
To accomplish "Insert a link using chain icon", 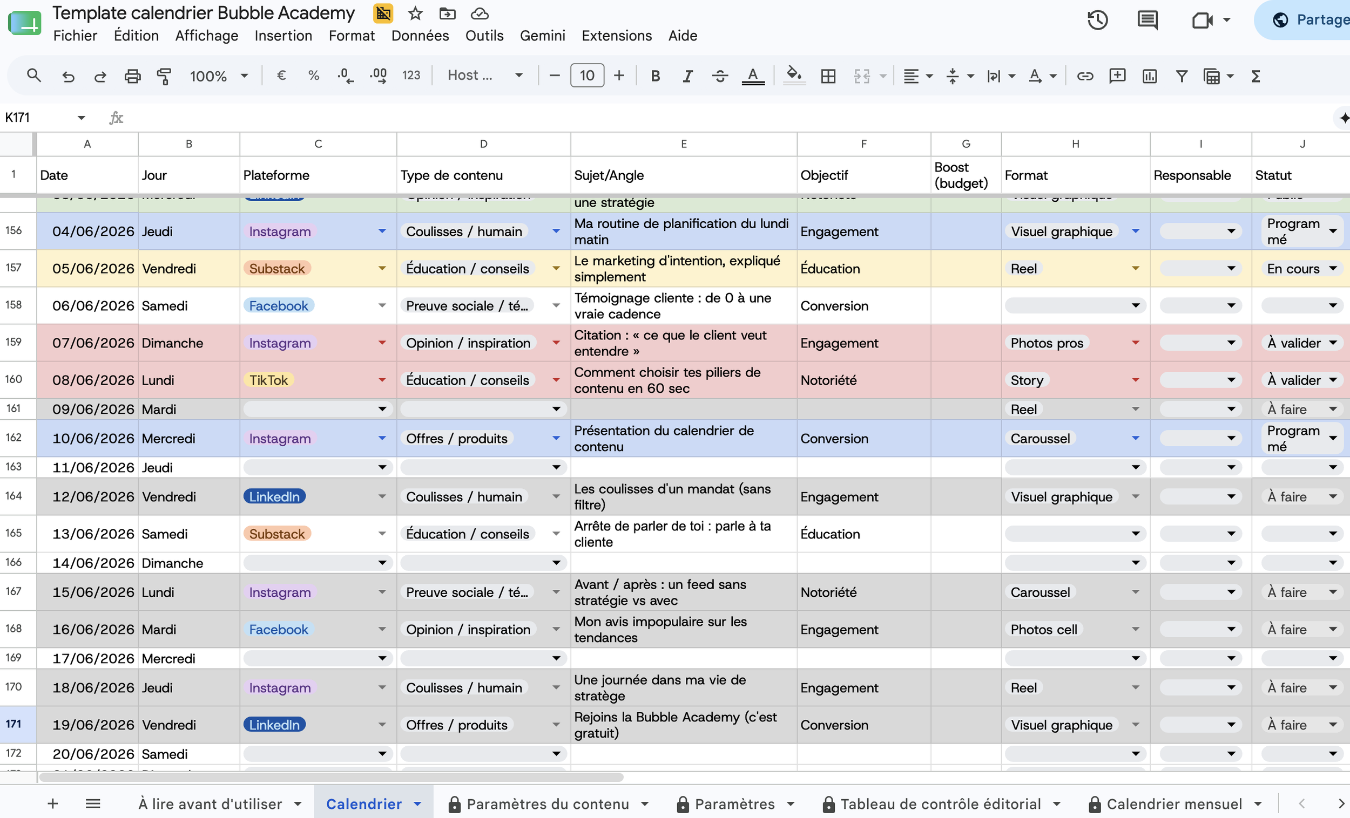I will tap(1085, 76).
